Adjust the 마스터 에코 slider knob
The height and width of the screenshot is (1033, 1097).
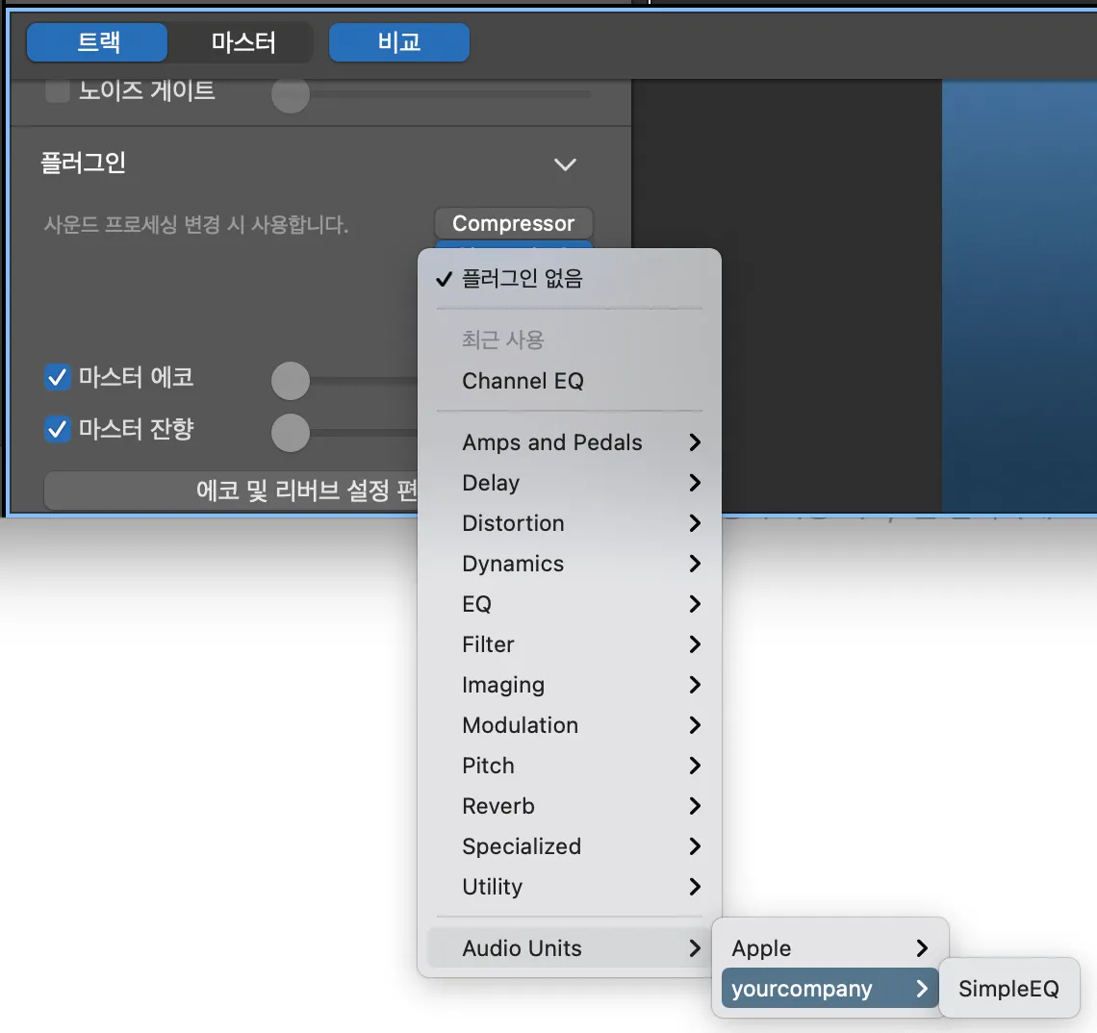coord(291,381)
